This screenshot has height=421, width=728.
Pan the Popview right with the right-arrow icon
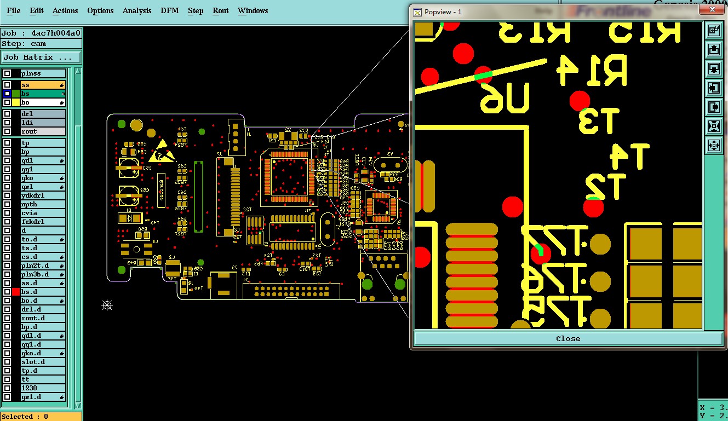click(714, 107)
